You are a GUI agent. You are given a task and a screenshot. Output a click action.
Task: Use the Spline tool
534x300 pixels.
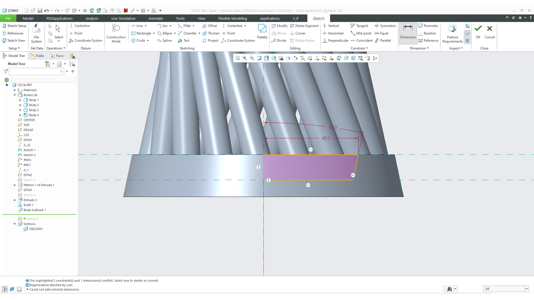pyautogui.click(x=164, y=41)
